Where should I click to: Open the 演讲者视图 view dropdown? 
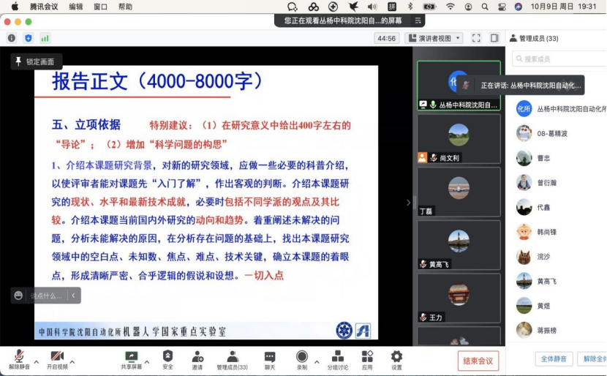click(434, 38)
